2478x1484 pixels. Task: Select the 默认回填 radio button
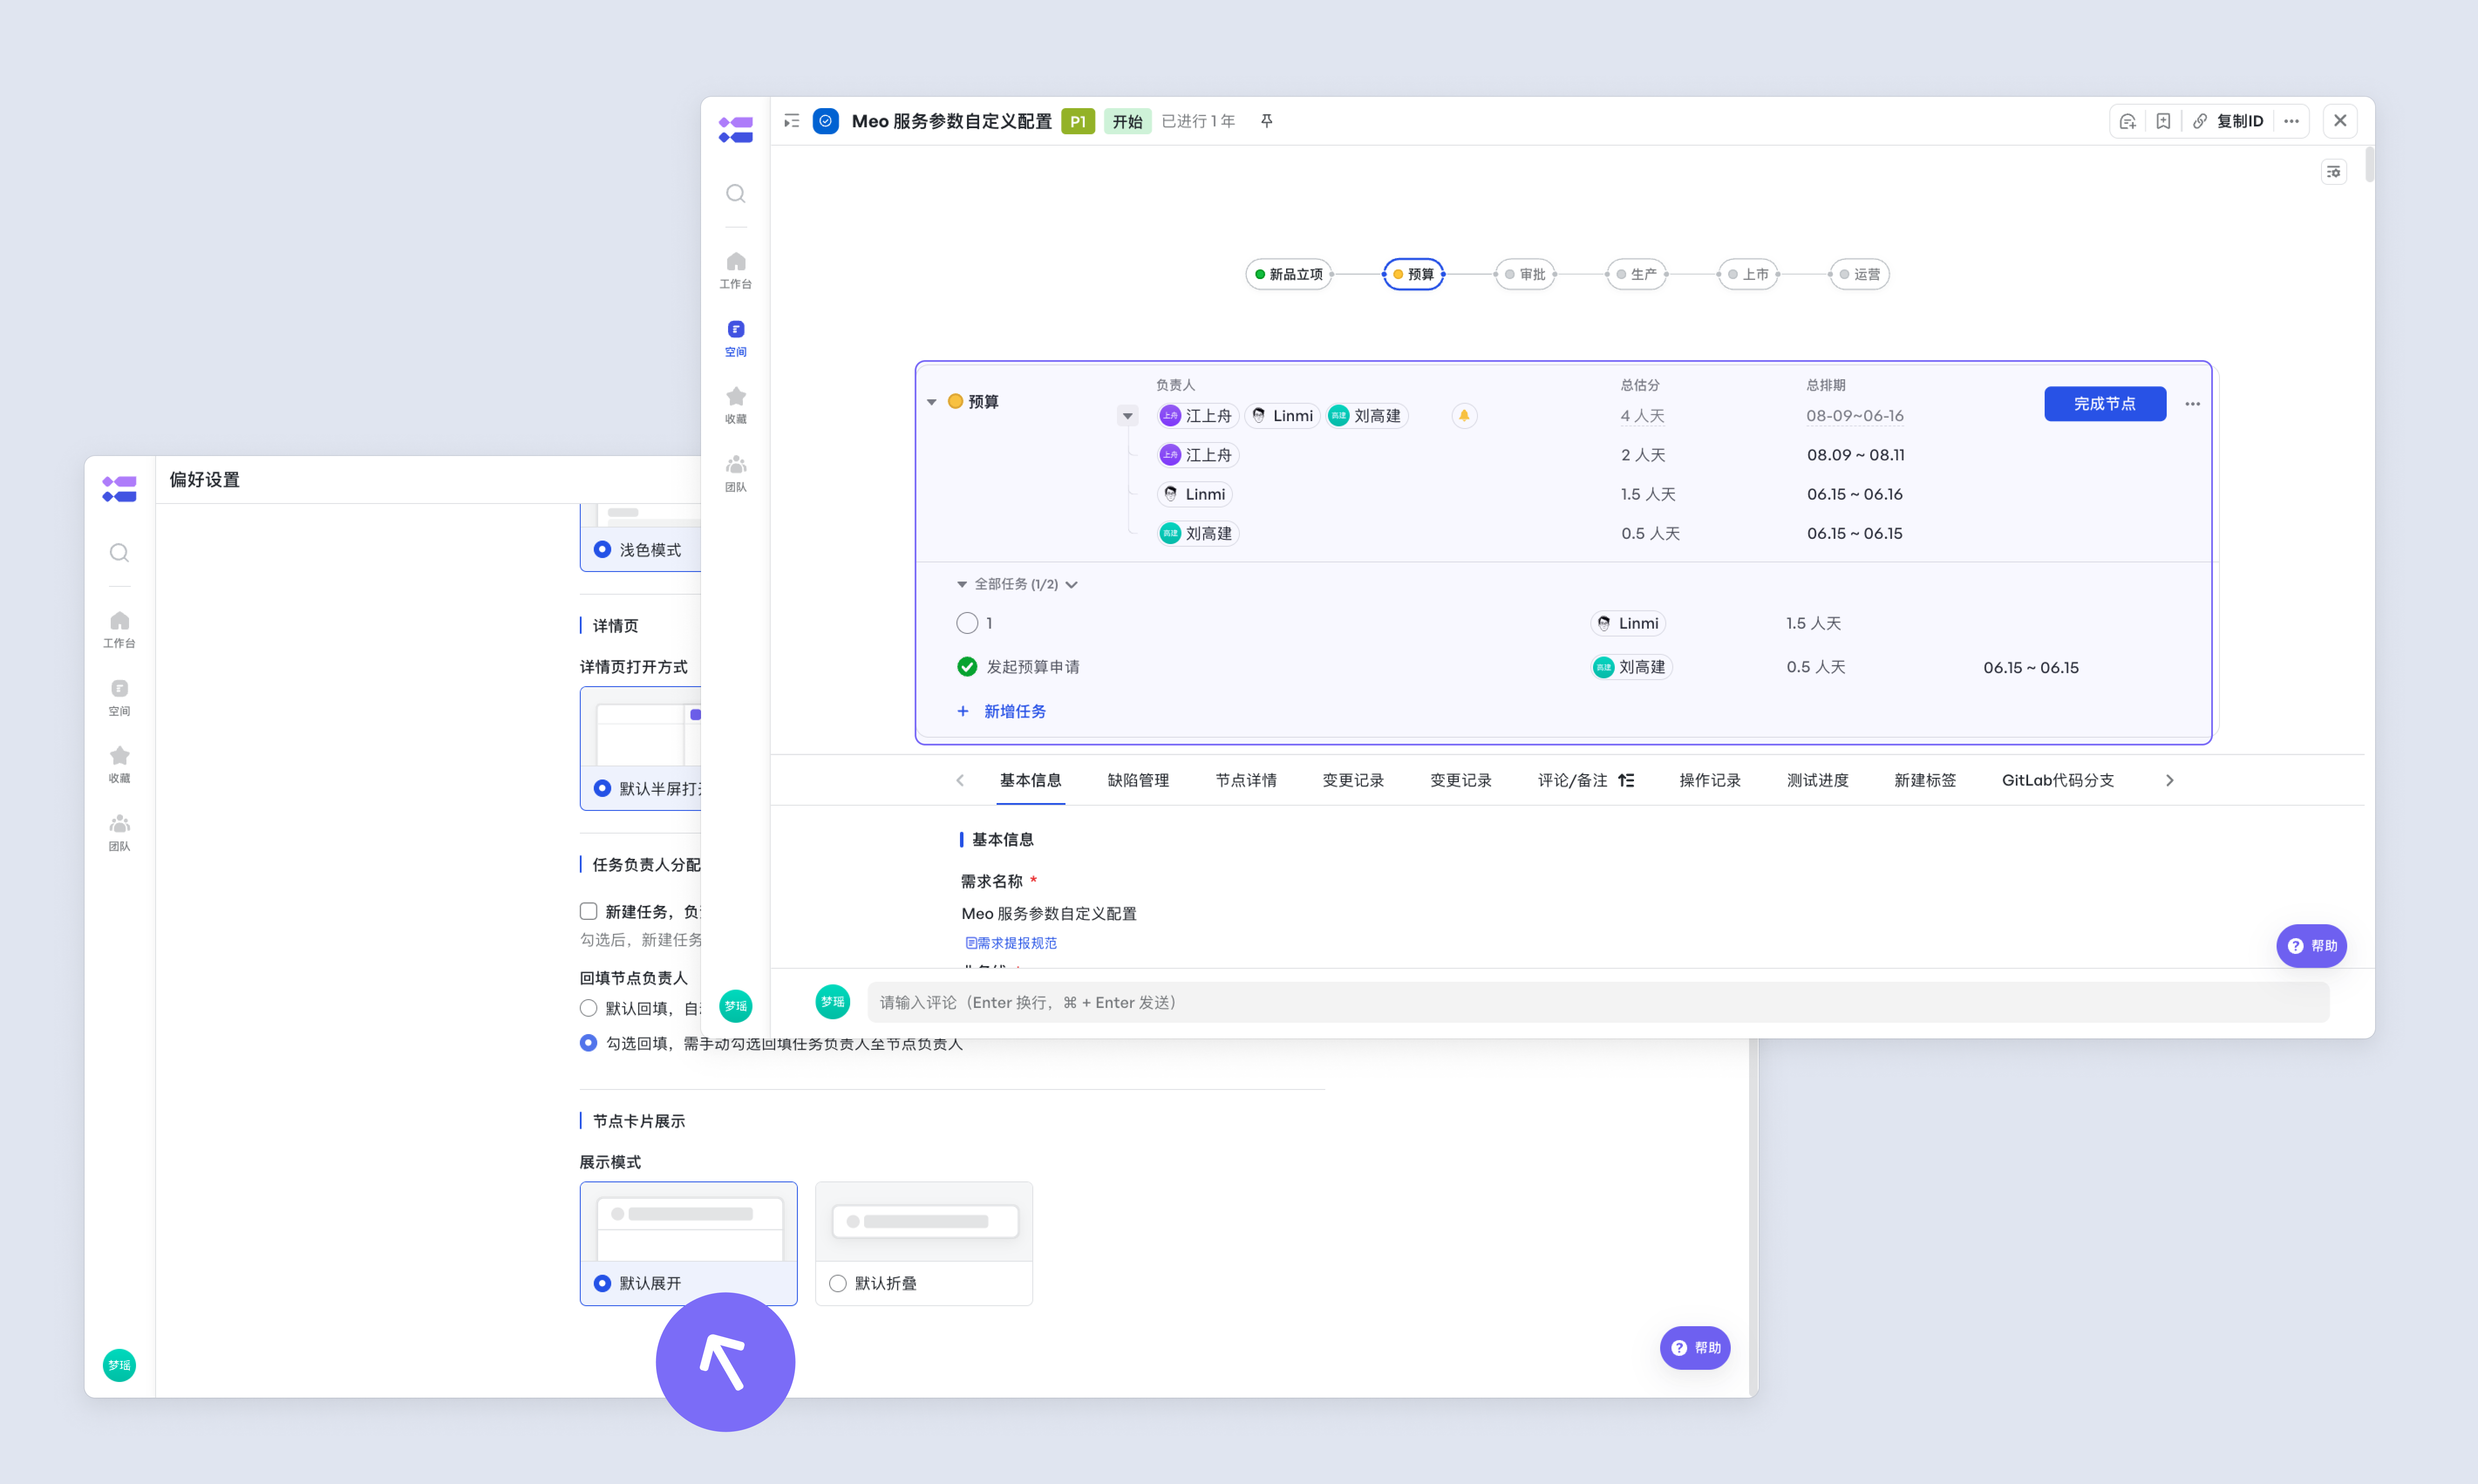tap(588, 1008)
